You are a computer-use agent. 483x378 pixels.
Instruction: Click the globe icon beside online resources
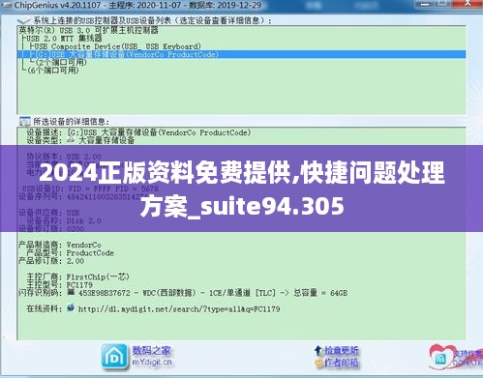pyautogui.click(x=71, y=307)
